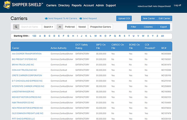Select the Newest filter toggle
Image resolution: width=187 pixels, height=120 pixels.
(x=82, y=27)
